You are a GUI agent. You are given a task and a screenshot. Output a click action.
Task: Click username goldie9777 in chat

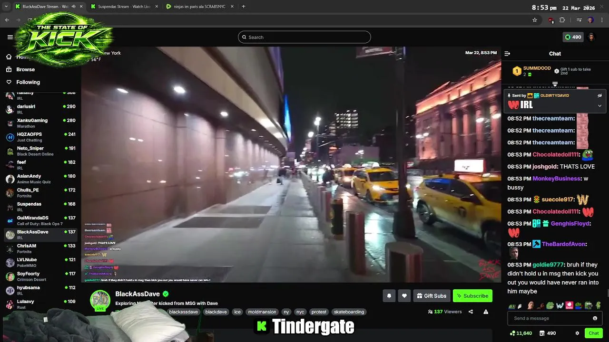click(x=549, y=265)
